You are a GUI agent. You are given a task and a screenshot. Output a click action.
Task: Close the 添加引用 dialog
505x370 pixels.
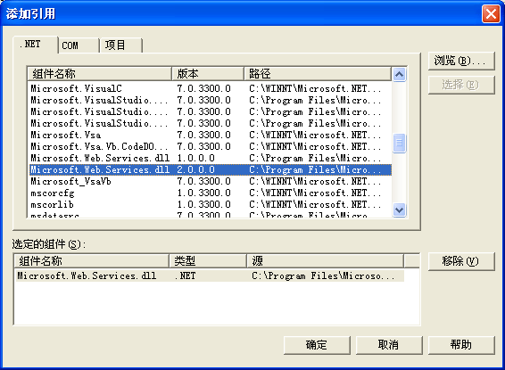coord(491,14)
